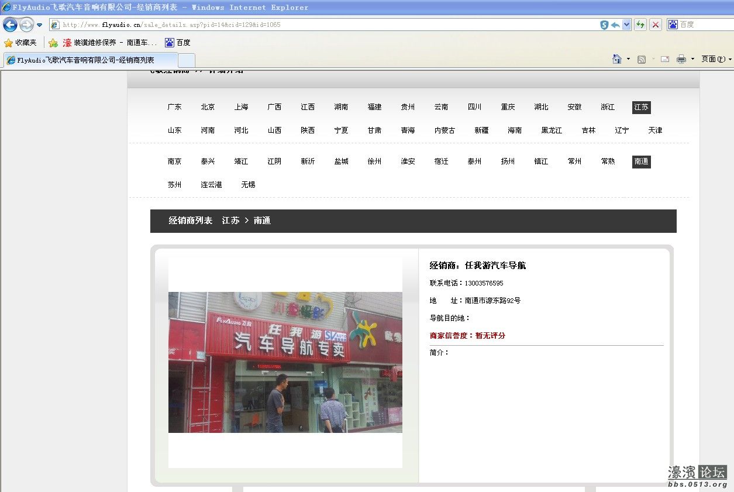Click the dealer storefront photo

pyautogui.click(x=285, y=362)
